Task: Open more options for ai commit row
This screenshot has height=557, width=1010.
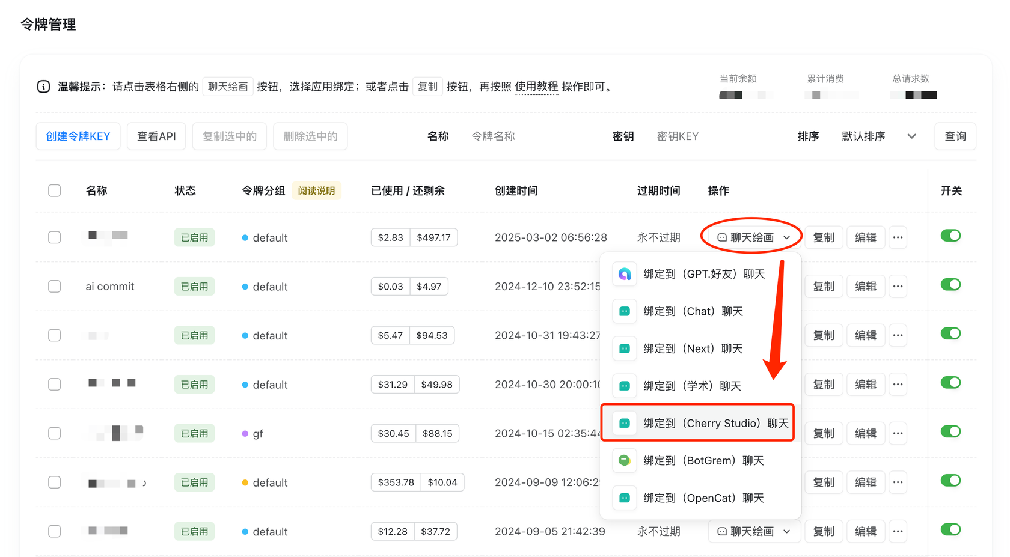Action: point(898,287)
